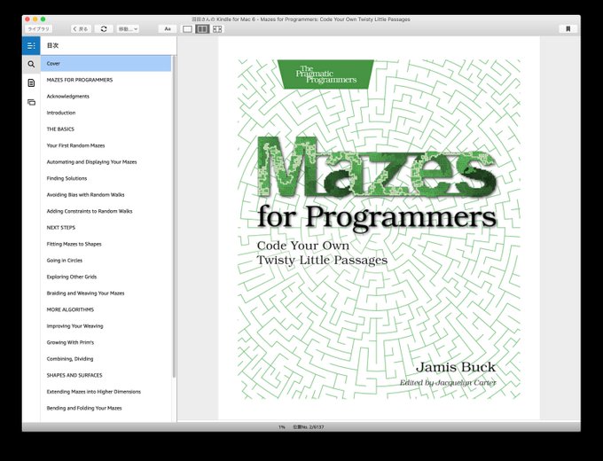Click the 目次 panel heading

pyautogui.click(x=52, y=45)
